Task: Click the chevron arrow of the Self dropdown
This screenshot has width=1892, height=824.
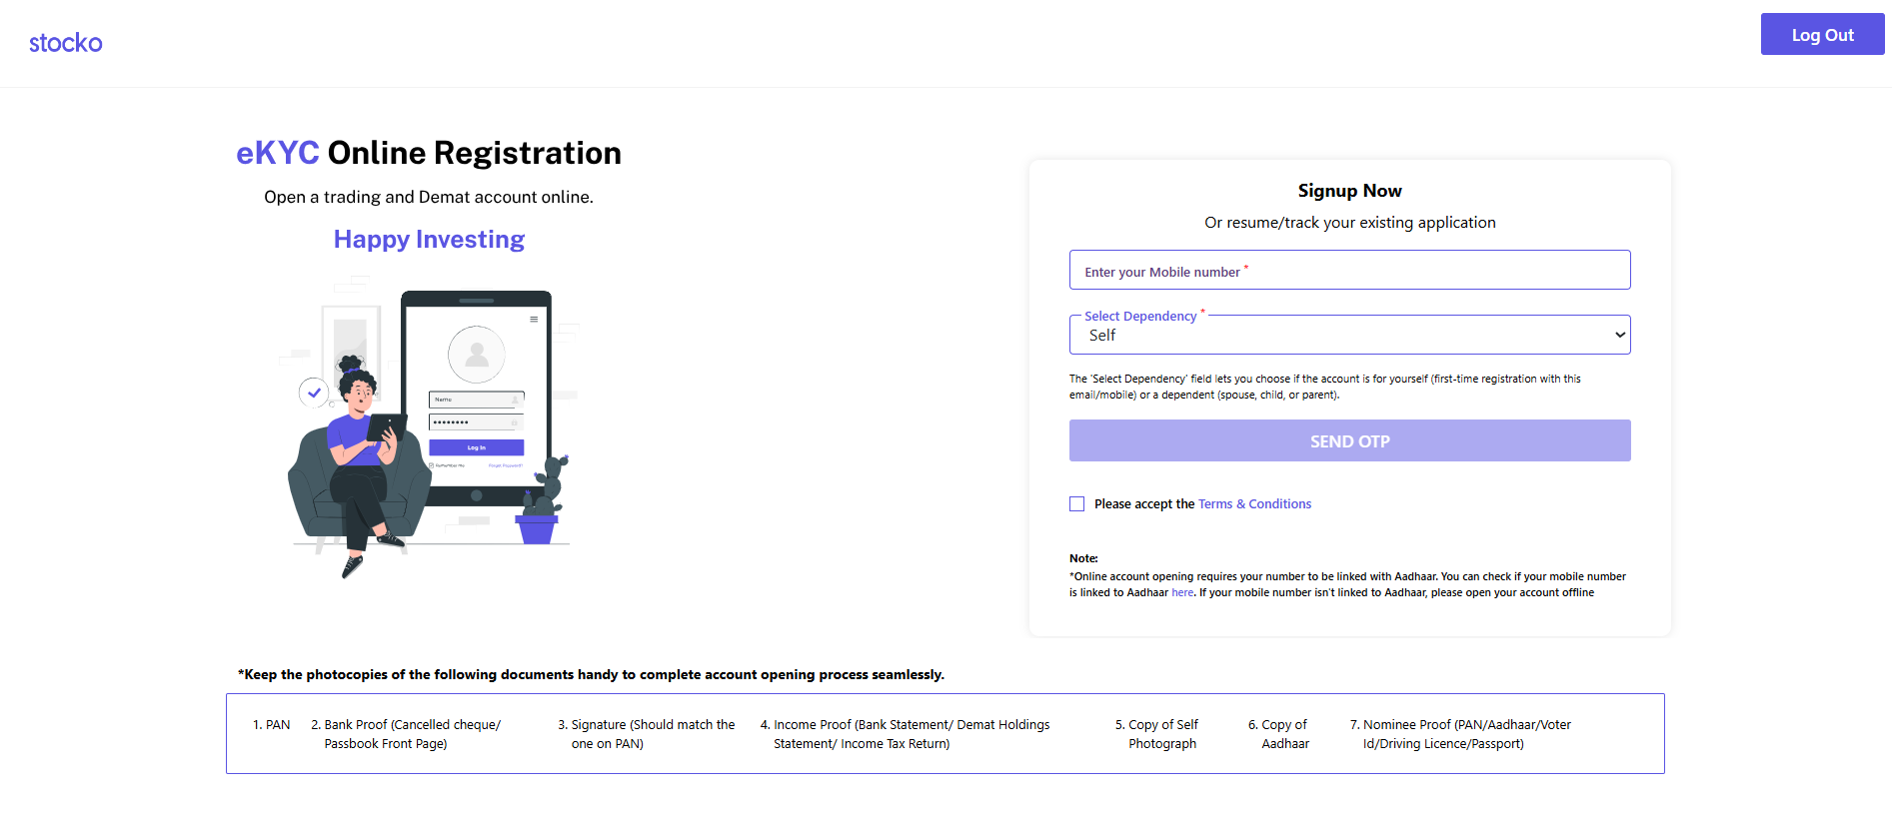Action: pyautogui.click(x=1619, y=336)
